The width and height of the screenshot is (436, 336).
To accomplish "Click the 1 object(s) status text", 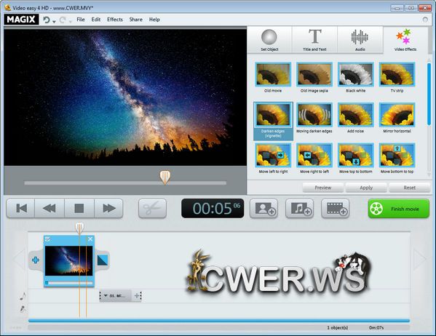I will pos(337,328).
